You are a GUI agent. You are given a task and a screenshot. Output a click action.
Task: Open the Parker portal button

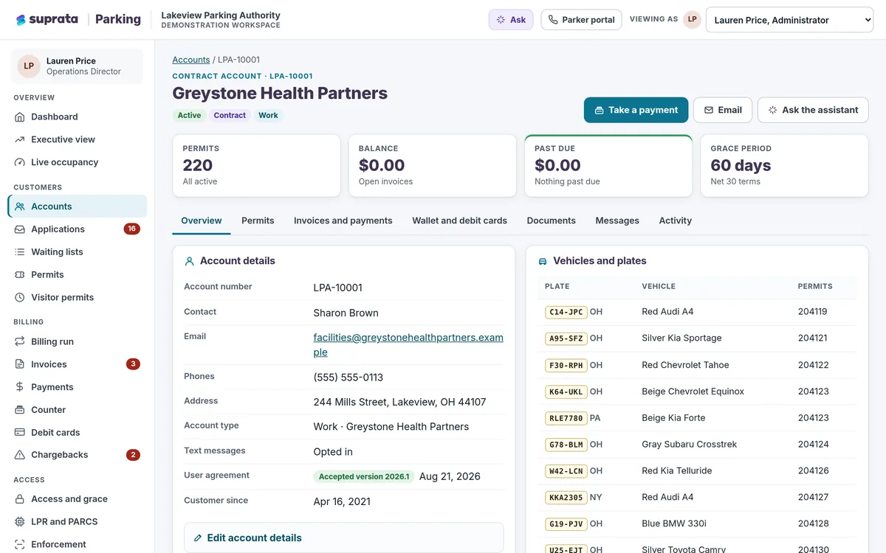(x=581, y=20)
